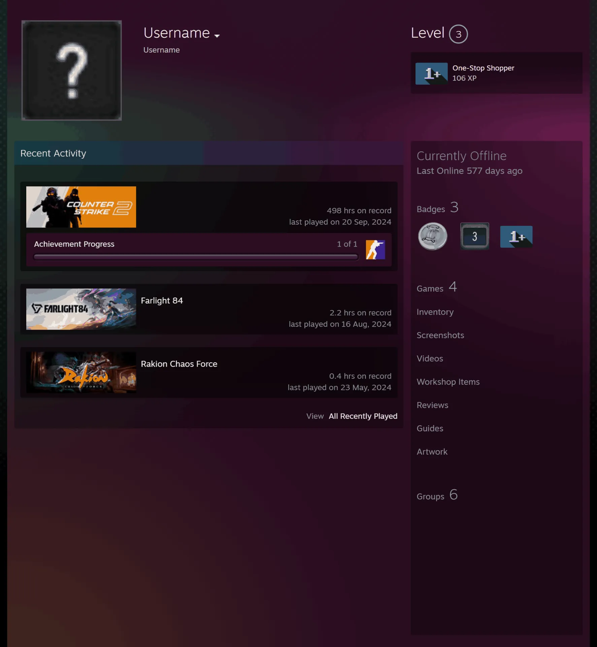Click the 'Last Online 577 days ago' text
Image resolution: width=597 pixels, height=647 pixels.
point(469,171)
